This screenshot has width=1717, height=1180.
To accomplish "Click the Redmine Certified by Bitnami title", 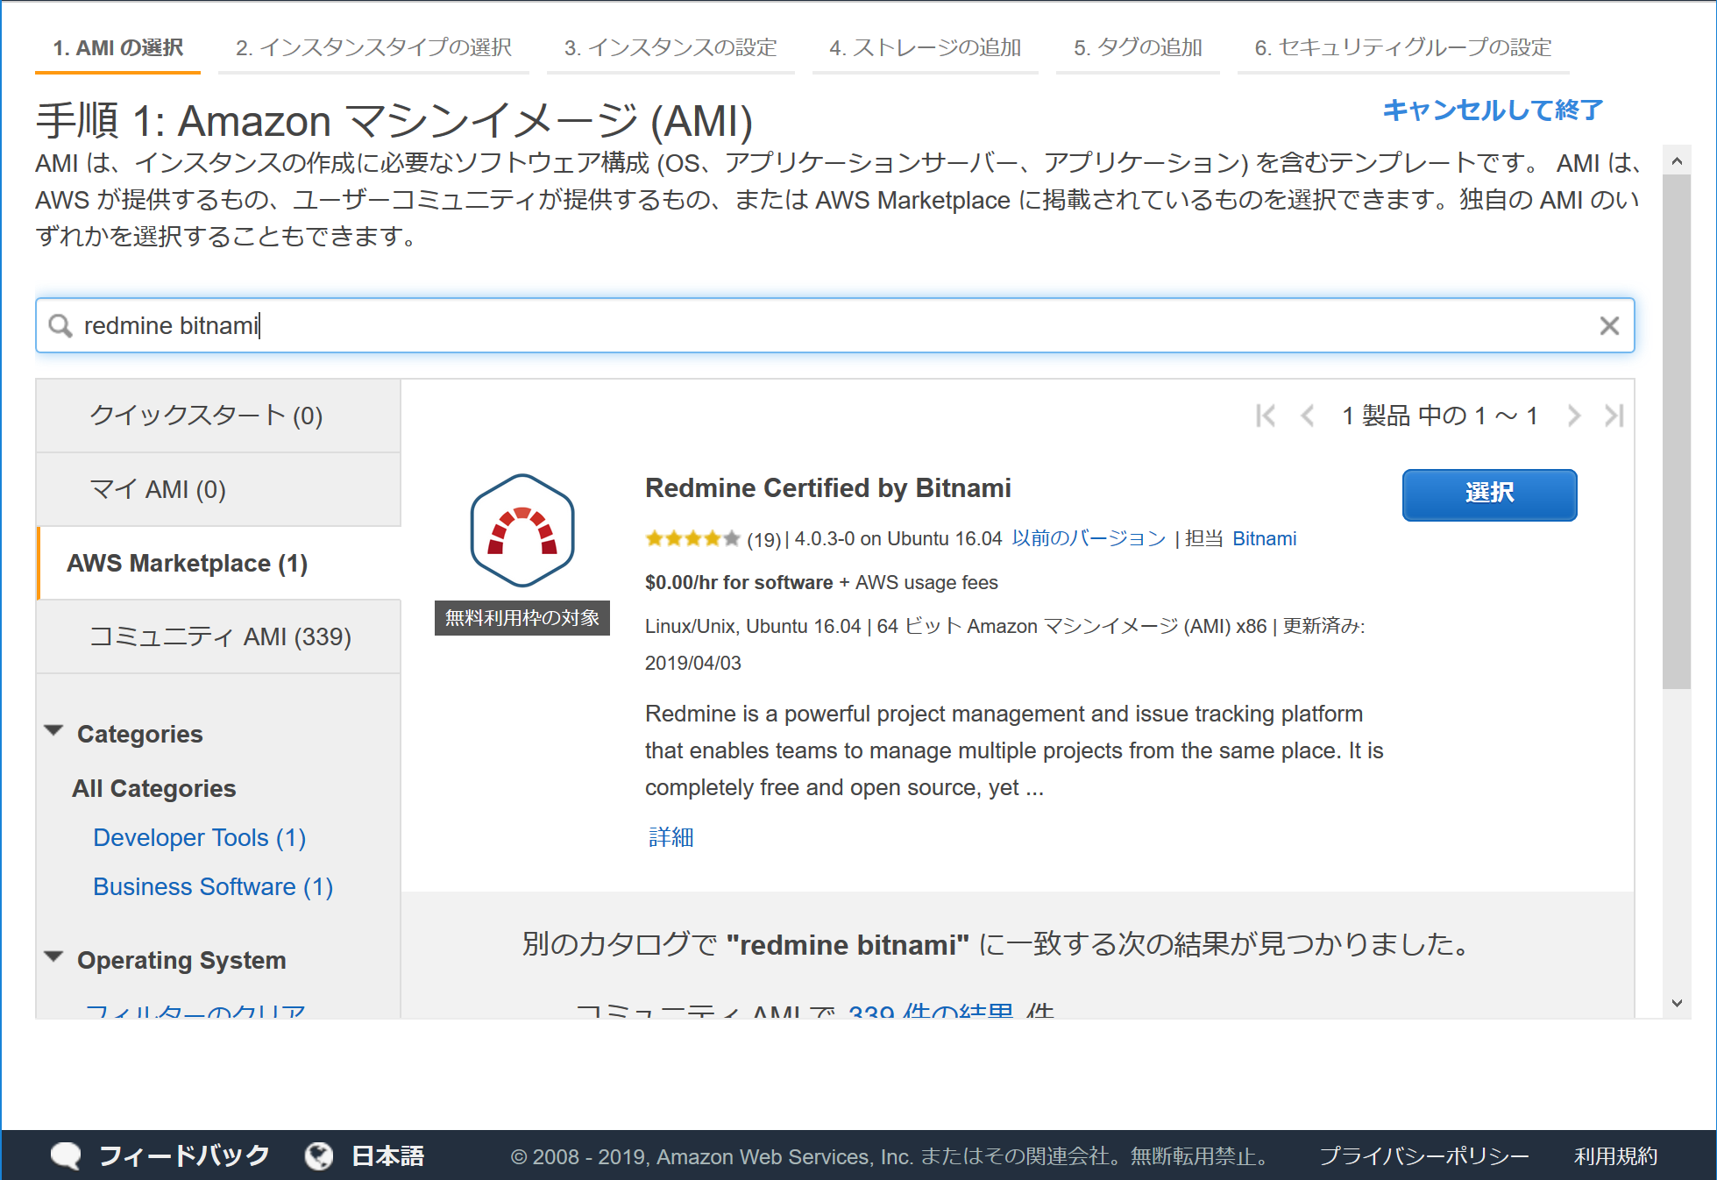I will [828, 487].
